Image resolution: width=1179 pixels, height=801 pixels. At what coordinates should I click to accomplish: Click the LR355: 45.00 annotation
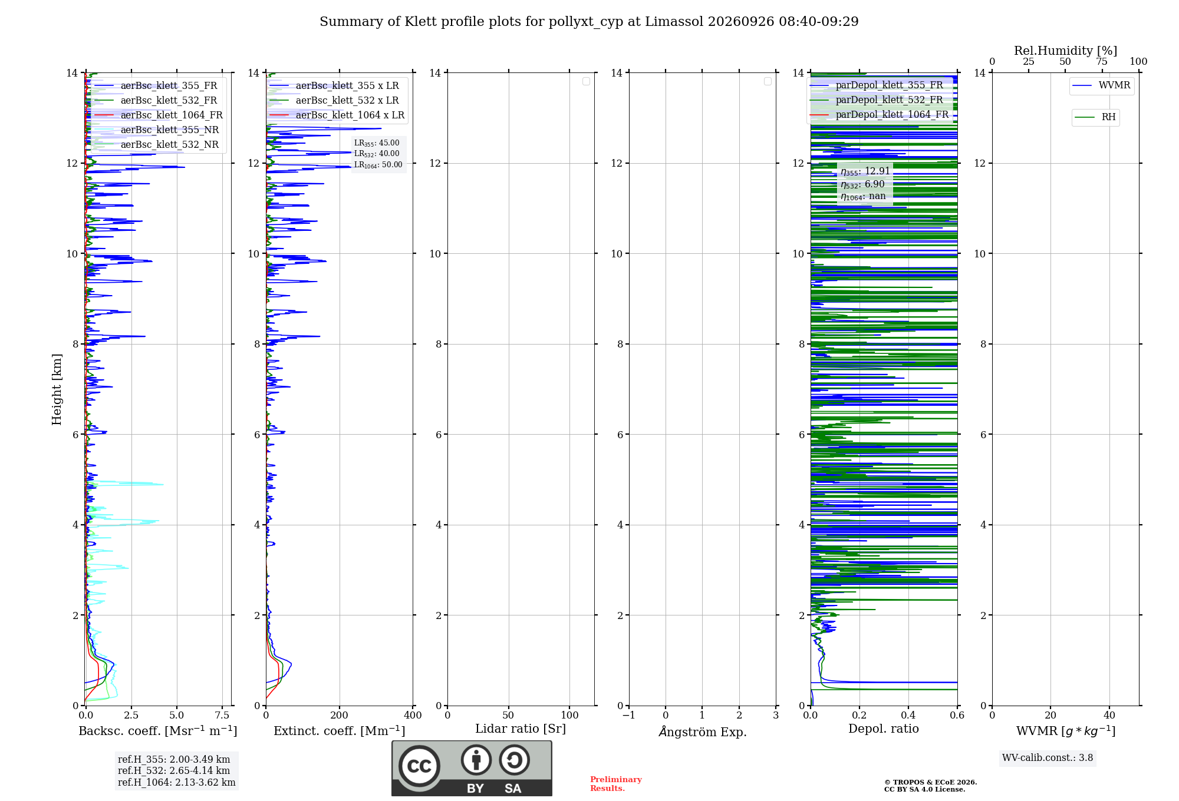click(x=377, y=143)
